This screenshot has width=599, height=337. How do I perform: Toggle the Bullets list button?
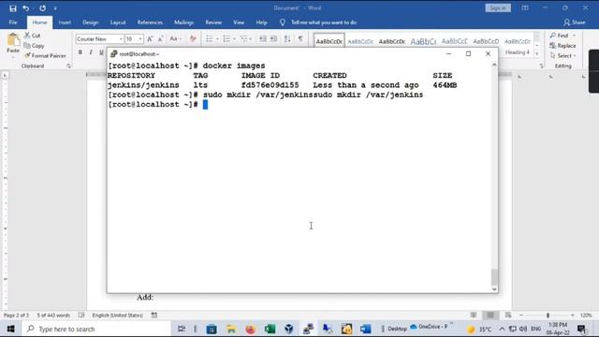pyautogui.click(x=209, y=39)
